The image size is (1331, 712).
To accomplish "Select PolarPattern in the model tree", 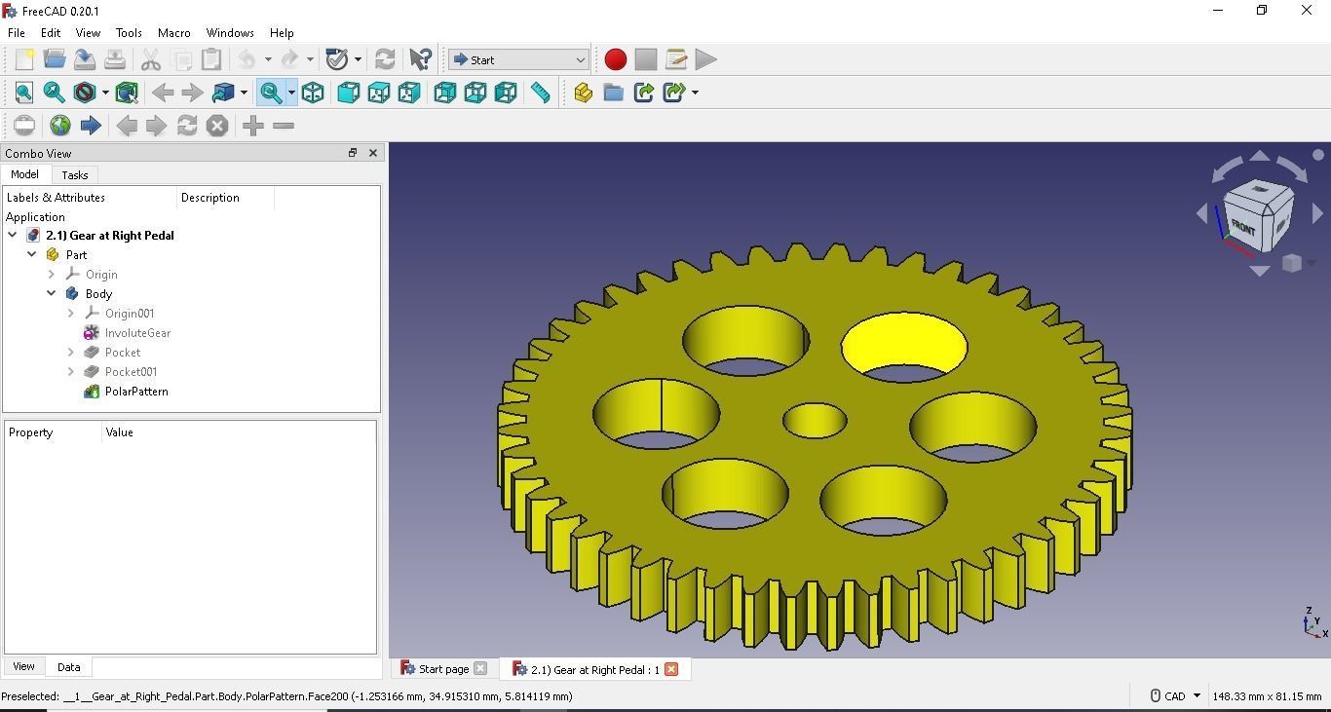I will 136,391.
